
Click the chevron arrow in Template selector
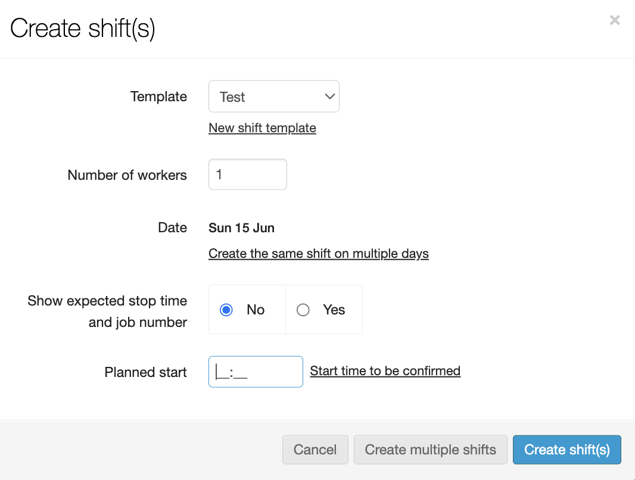329,96
